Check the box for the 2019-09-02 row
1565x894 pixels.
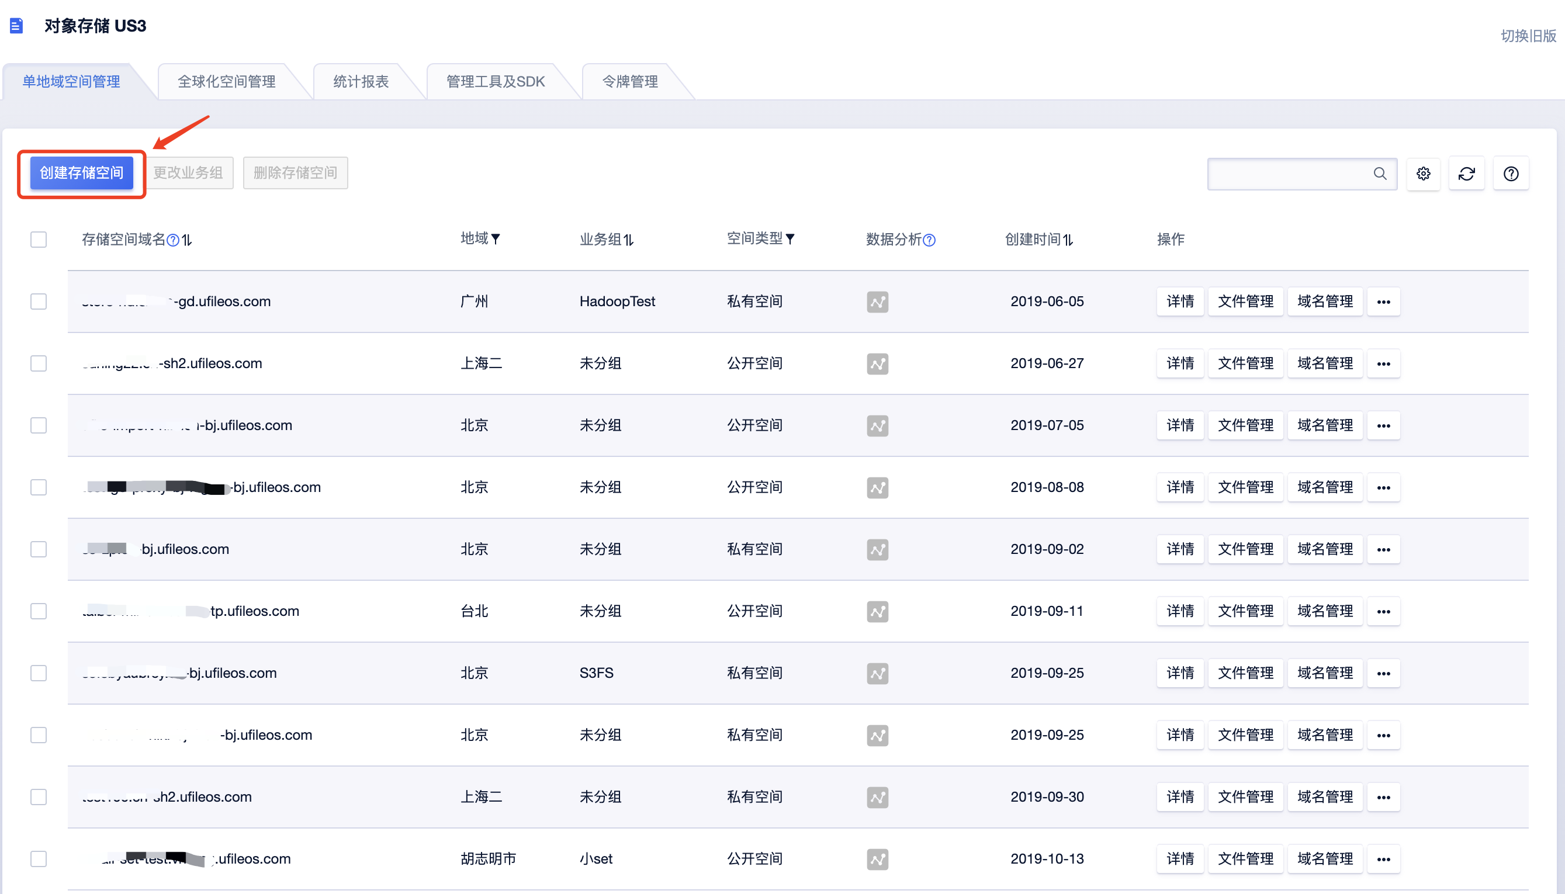pos(39,549)
